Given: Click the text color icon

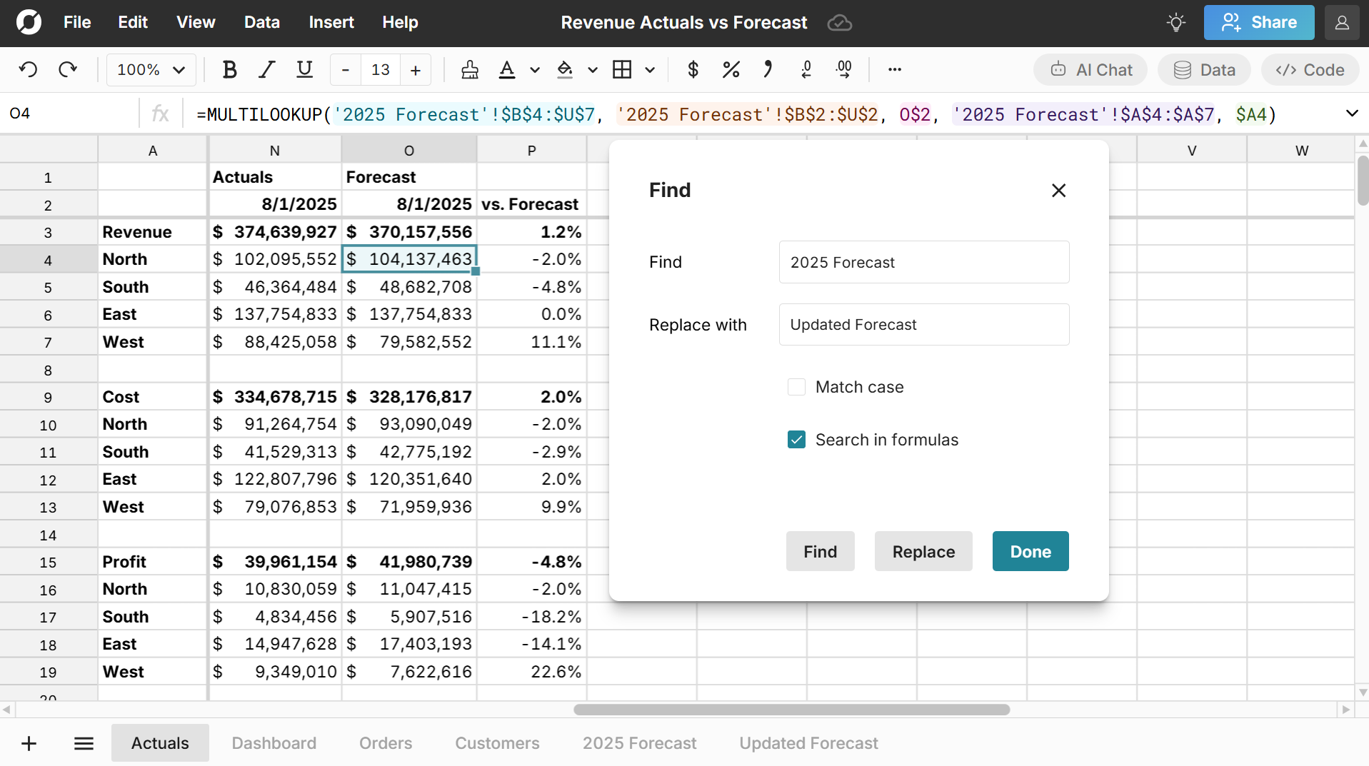Looking at the screenshot, I should click(507, 69).
